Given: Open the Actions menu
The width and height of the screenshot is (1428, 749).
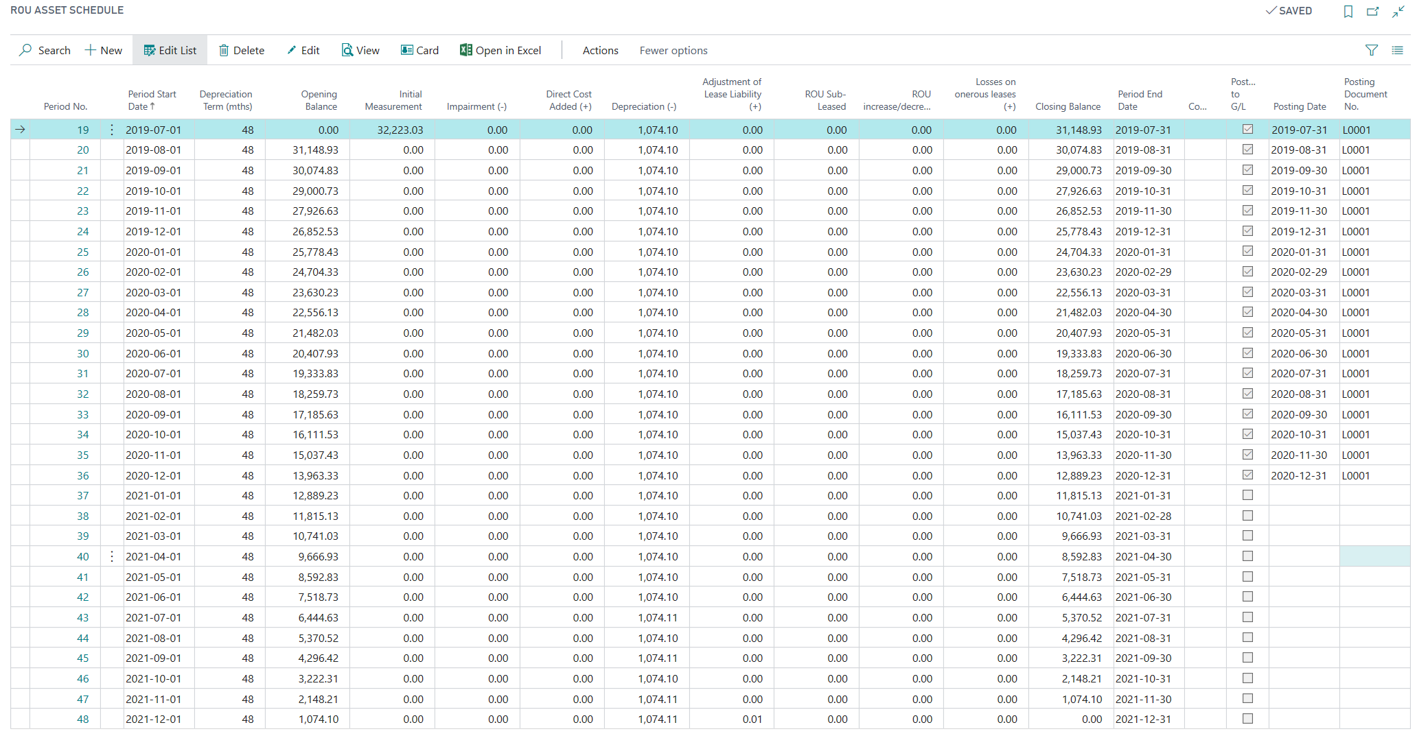Looking at the screenshot, I should [600, 50].
